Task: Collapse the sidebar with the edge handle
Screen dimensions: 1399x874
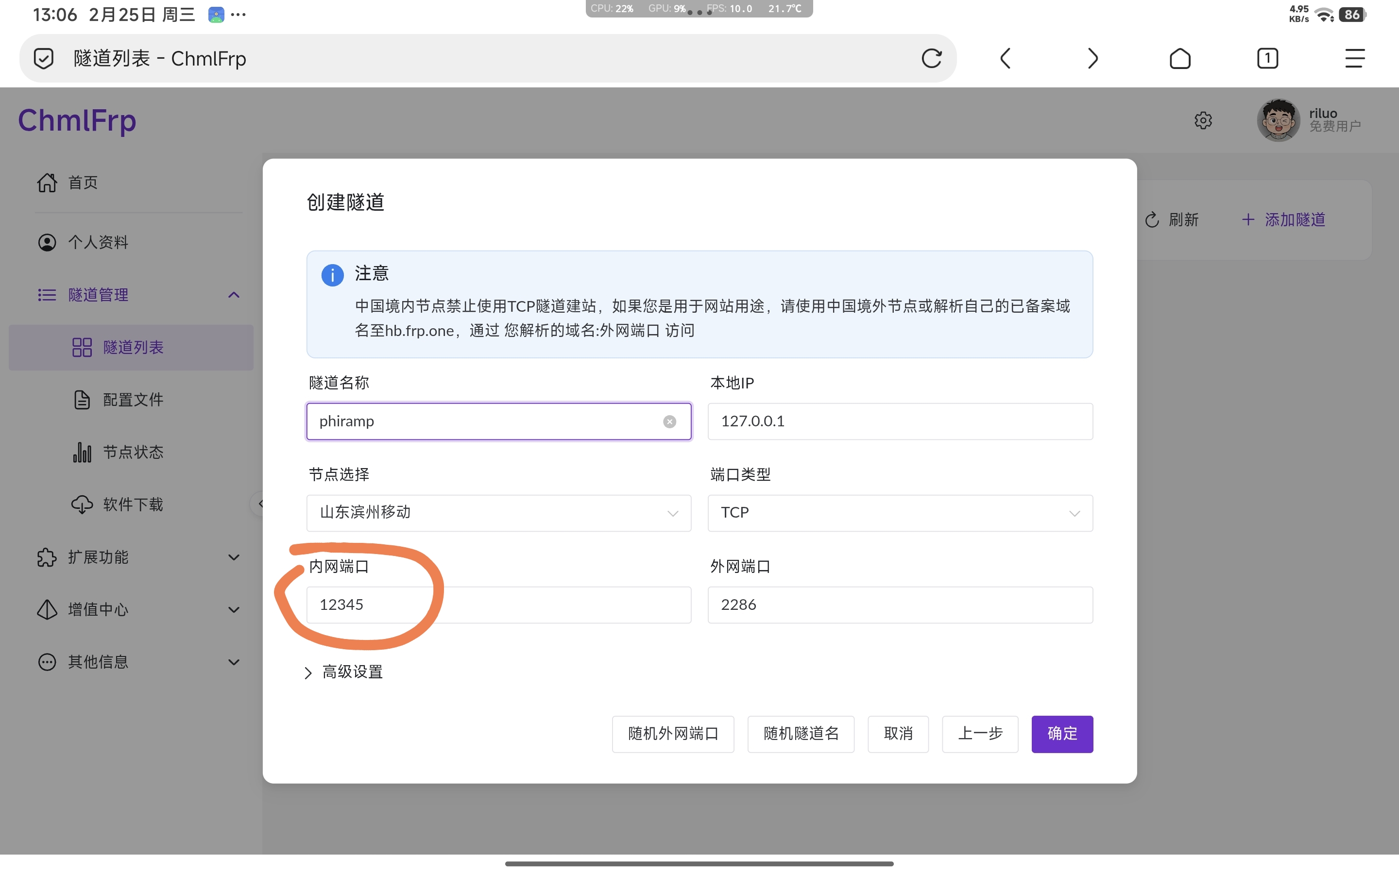Action: tap(259, 504)
